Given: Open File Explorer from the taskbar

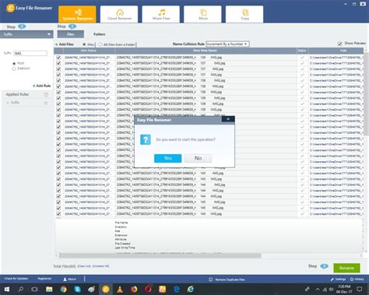Looking at the screenshot, I should pyautogui.click(x=49, y=289).
